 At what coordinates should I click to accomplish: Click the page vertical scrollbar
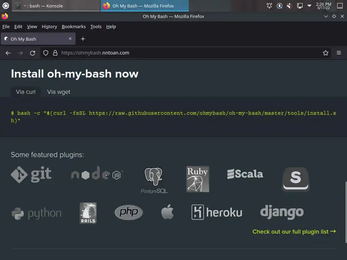[x=346, y=212]
